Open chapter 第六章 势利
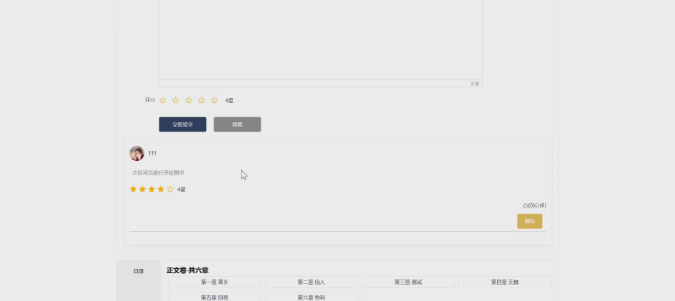This screenshot has width=675, height=301. point(311,297)
